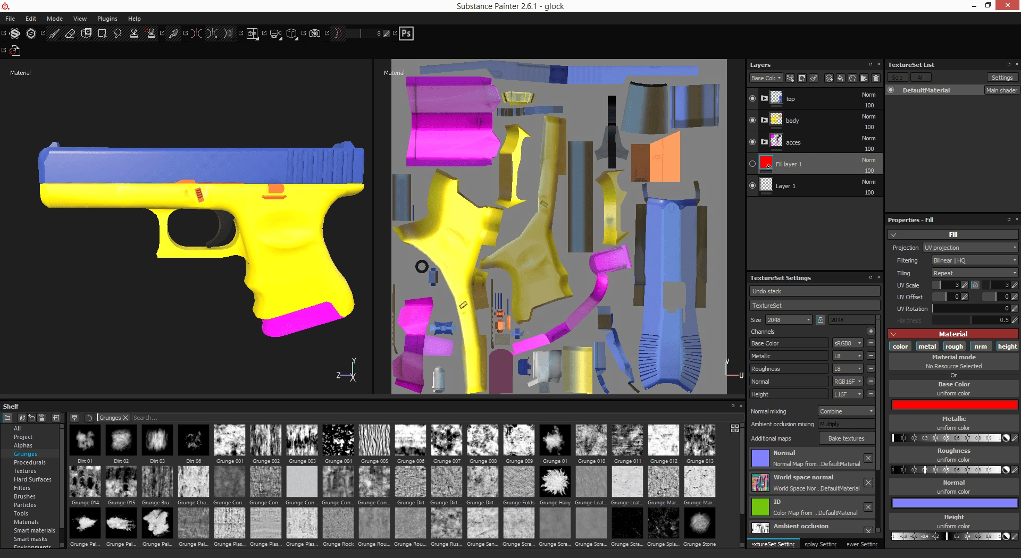This screenshot has width=1021, height=558.
Task: Collapse the Material section header
Action: (953, 334)
